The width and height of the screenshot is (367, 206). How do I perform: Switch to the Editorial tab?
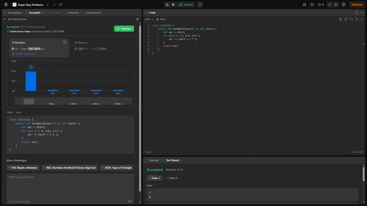(54, 12)
